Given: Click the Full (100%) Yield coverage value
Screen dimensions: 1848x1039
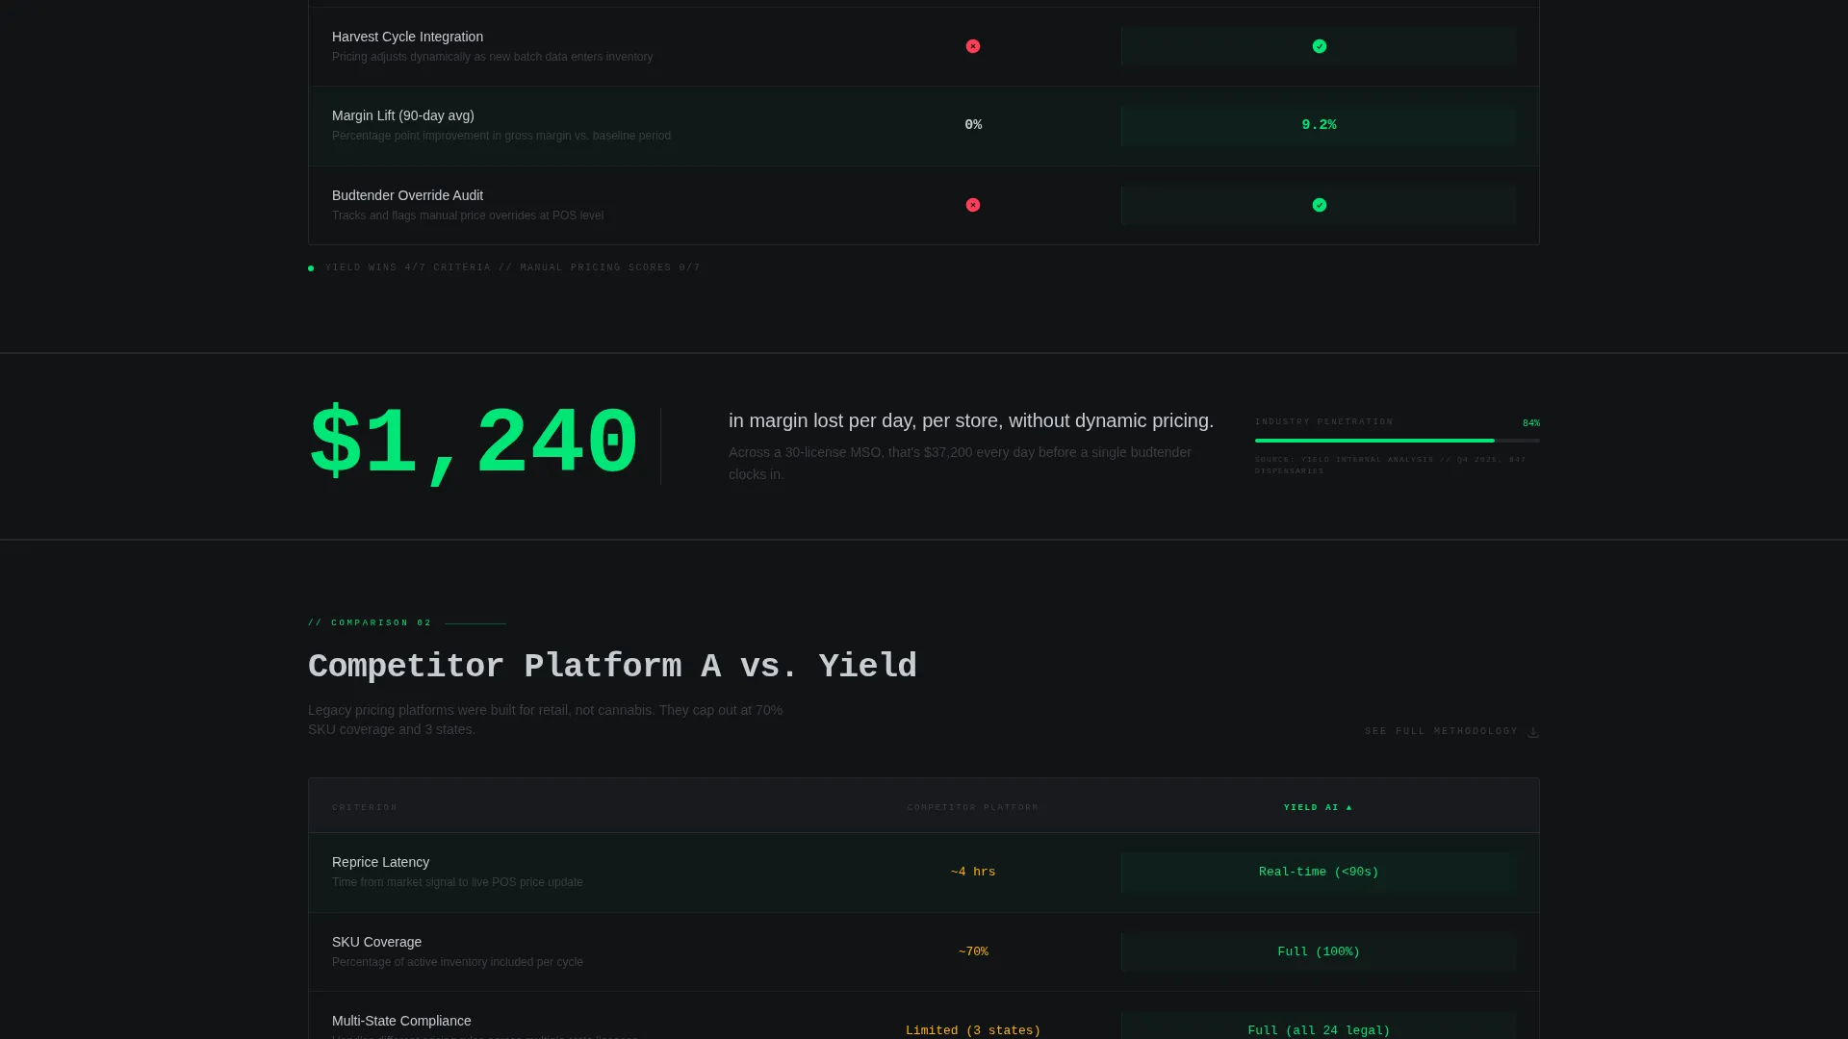Looking at the screenshot, I should pyautogui.click(x=1319, y=951).
